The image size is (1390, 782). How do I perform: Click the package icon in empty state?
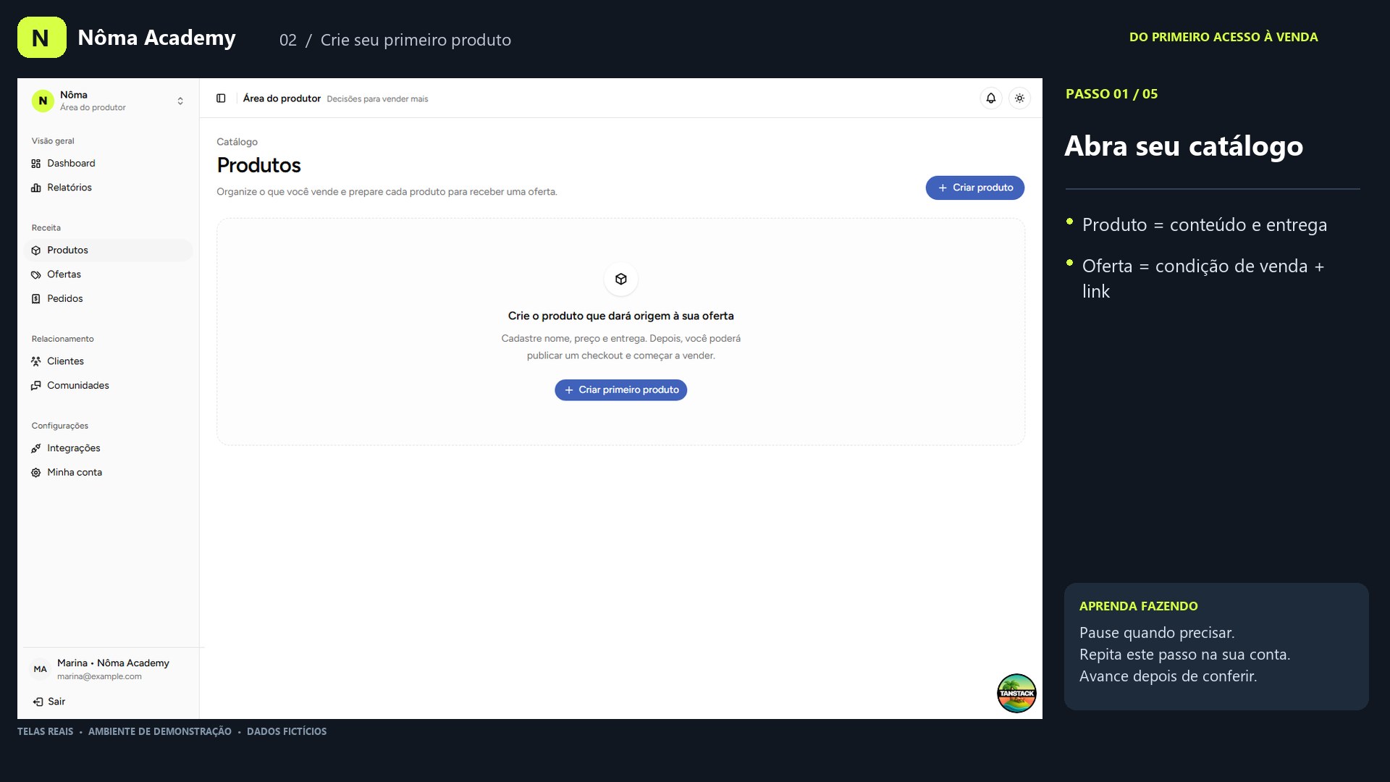pyautogui.click(x=621, y=279)
